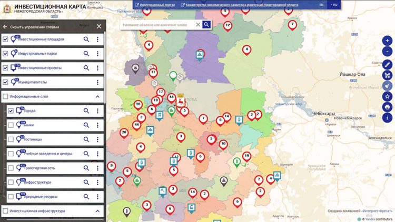Uncheck the Города layer
The width and height of the screenshot is (395, 222).
coord(11,111)
